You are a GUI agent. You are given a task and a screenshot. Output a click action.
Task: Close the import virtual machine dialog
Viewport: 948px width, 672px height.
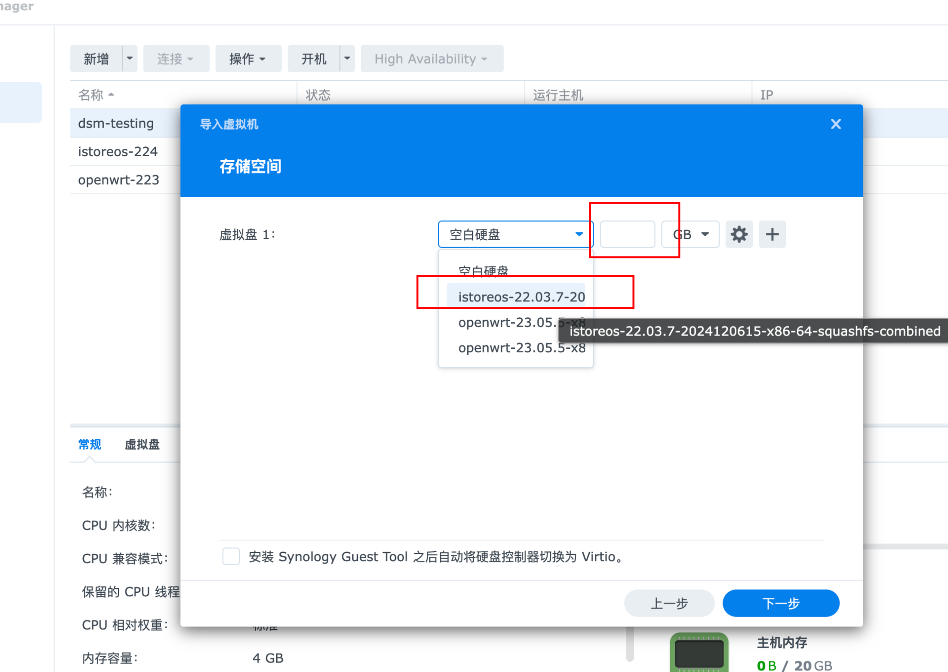pos(835,124)
